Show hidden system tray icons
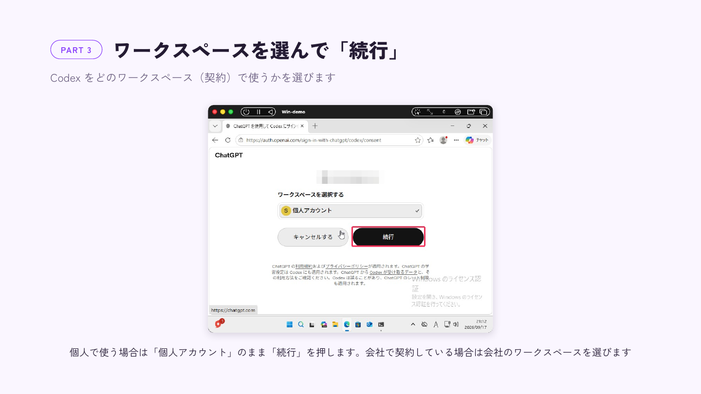Screen dimensions: 701x394 [413, 324]
